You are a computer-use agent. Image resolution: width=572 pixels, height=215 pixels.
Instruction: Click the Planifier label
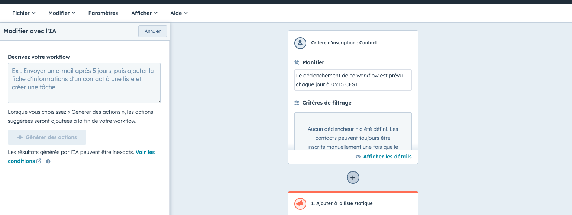[313, 62]
